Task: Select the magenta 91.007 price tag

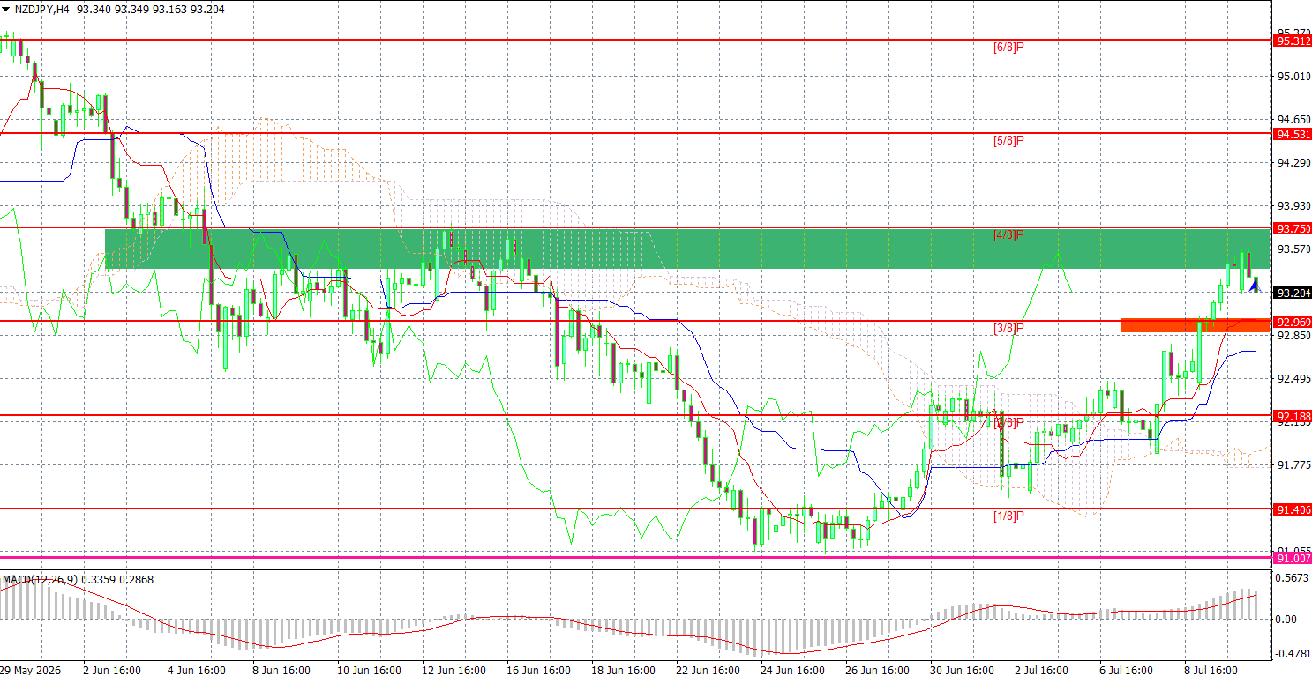Action: [1293, 558]
